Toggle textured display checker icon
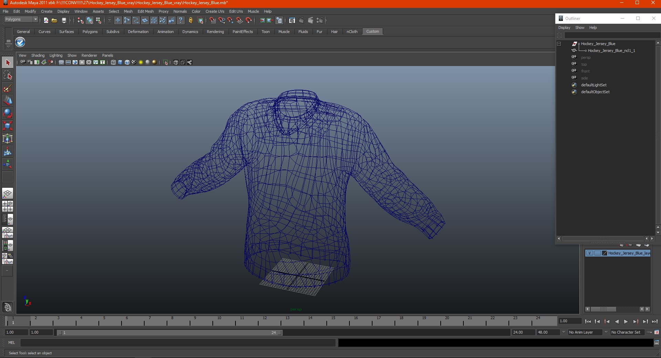Image resolution: width=661 pixels, height=358 pixels. tap(134, 62)
